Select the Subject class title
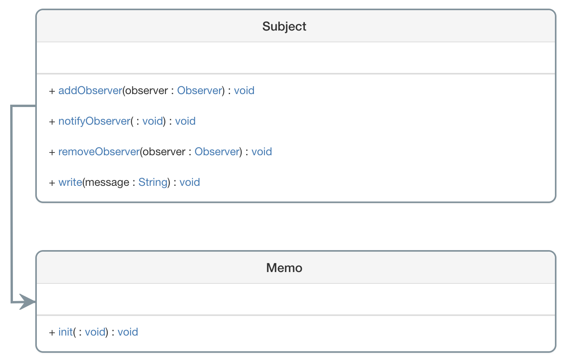The height and width of the screenshot is (363, 569). (284, 26)
